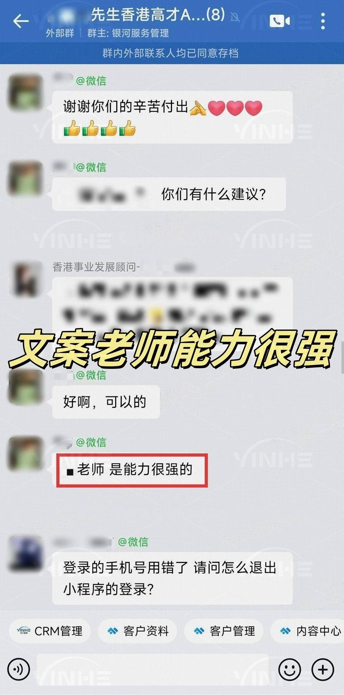Open 客户资料 shortcut

coord(137,631)
